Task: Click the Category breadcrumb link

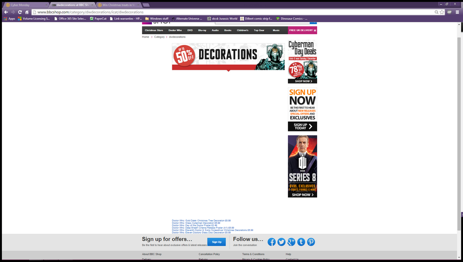Action: (x=159, y=37)
